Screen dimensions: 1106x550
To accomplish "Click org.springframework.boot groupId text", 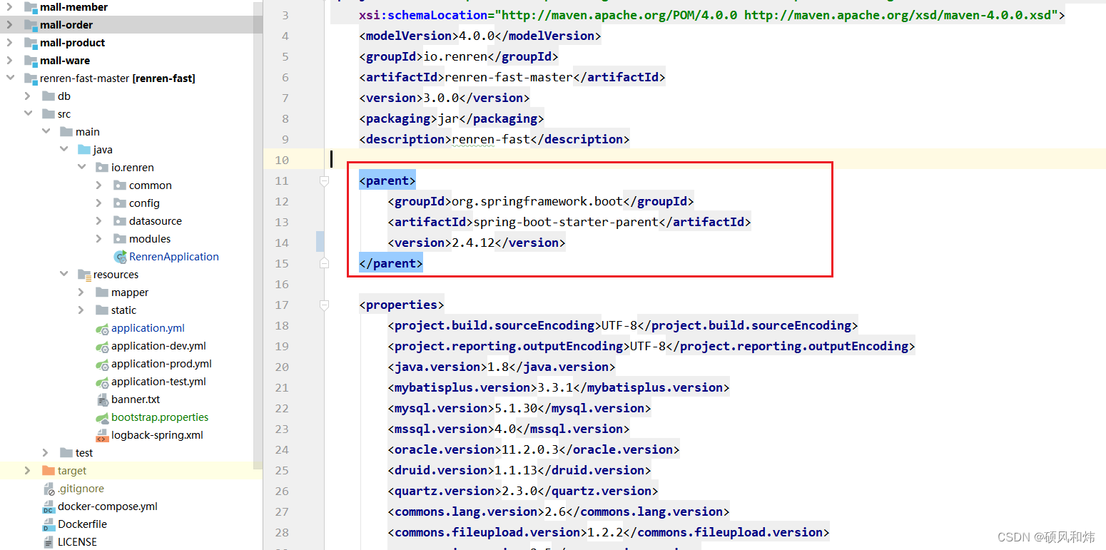I will [x=537, y=201].
